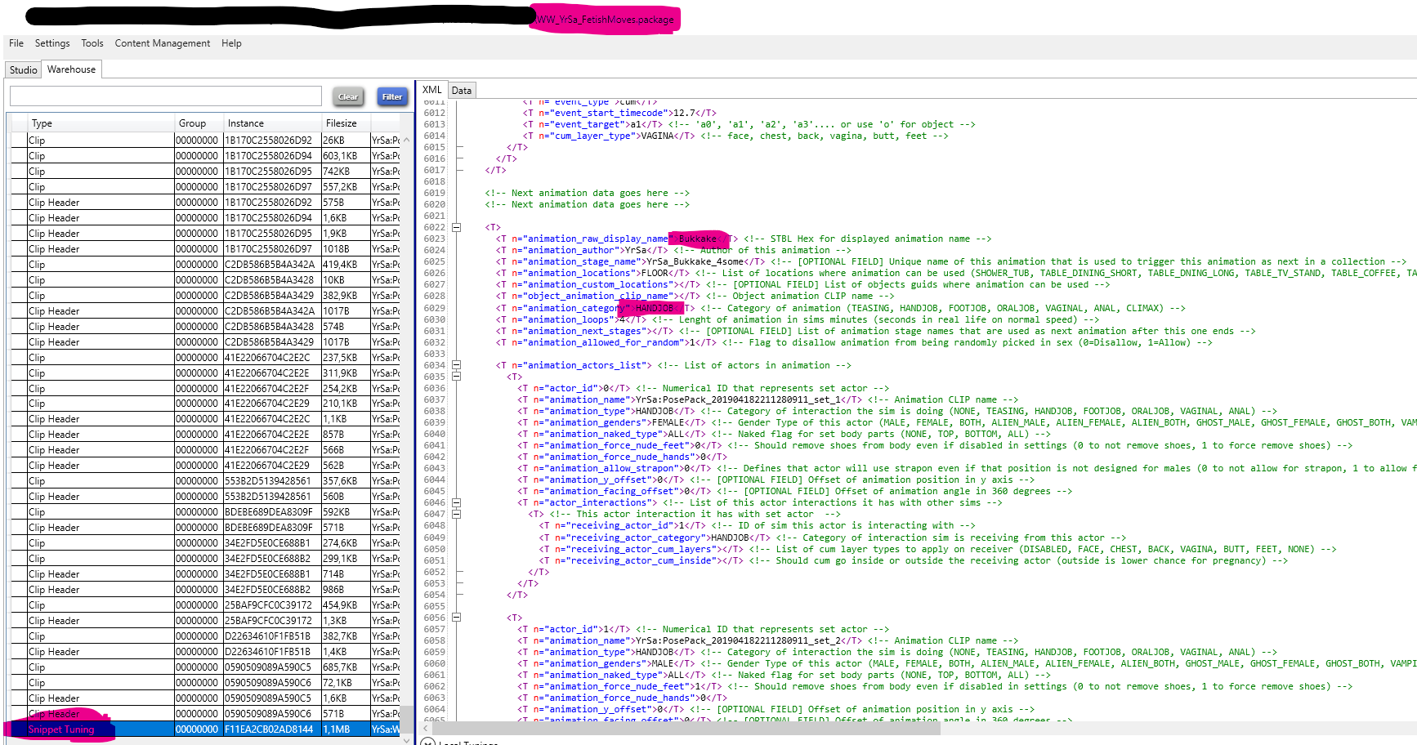Collapse the XML fold at line 6046
Screen dimensions: 1417x745
coord(456,502)
